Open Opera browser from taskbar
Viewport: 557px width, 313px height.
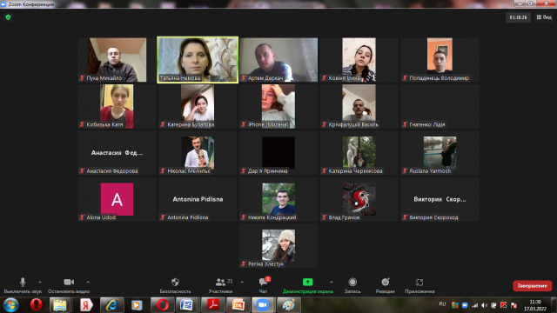click(36, 305)
